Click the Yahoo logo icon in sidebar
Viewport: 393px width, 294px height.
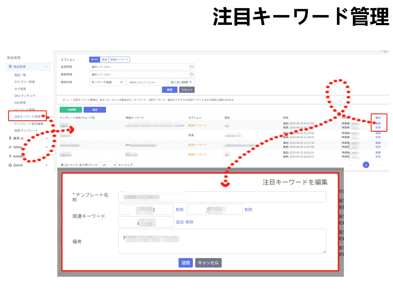(10, 147)
